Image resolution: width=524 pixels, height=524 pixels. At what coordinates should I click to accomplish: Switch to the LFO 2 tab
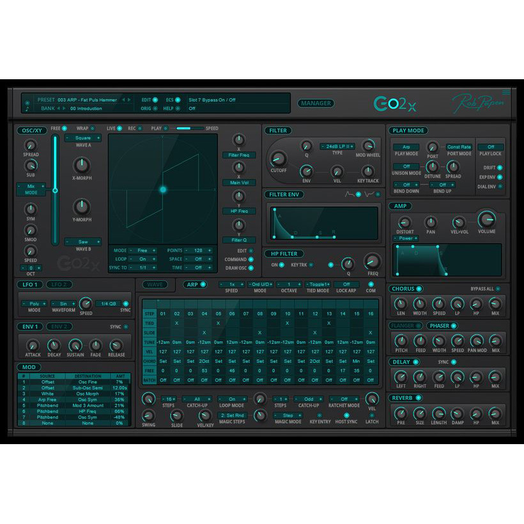point(59,285)
